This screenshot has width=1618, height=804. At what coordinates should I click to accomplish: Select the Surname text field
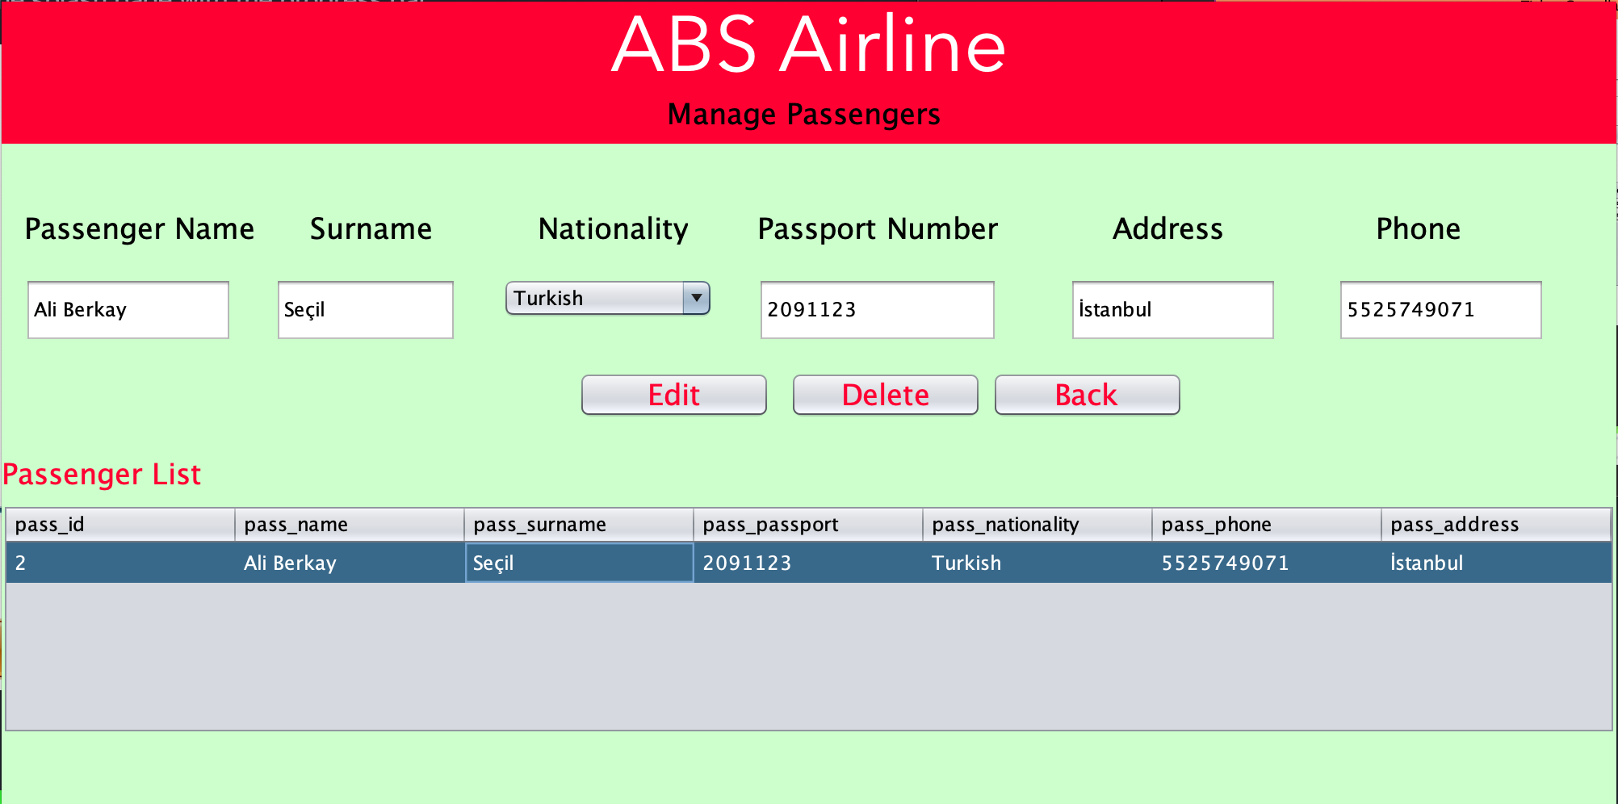click(365, 309)
